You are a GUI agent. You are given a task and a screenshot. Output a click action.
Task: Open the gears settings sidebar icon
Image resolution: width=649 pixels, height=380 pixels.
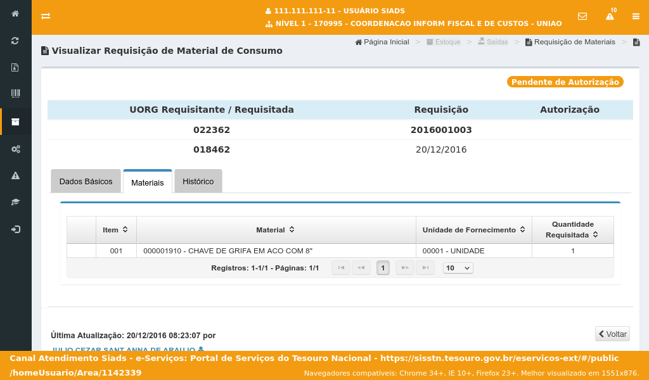point(15,149)
